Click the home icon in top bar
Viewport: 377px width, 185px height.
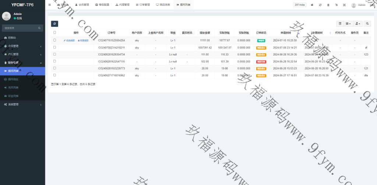312,5
